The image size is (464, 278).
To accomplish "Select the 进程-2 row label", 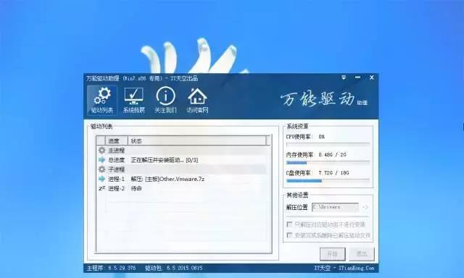I will pos(116,188).
